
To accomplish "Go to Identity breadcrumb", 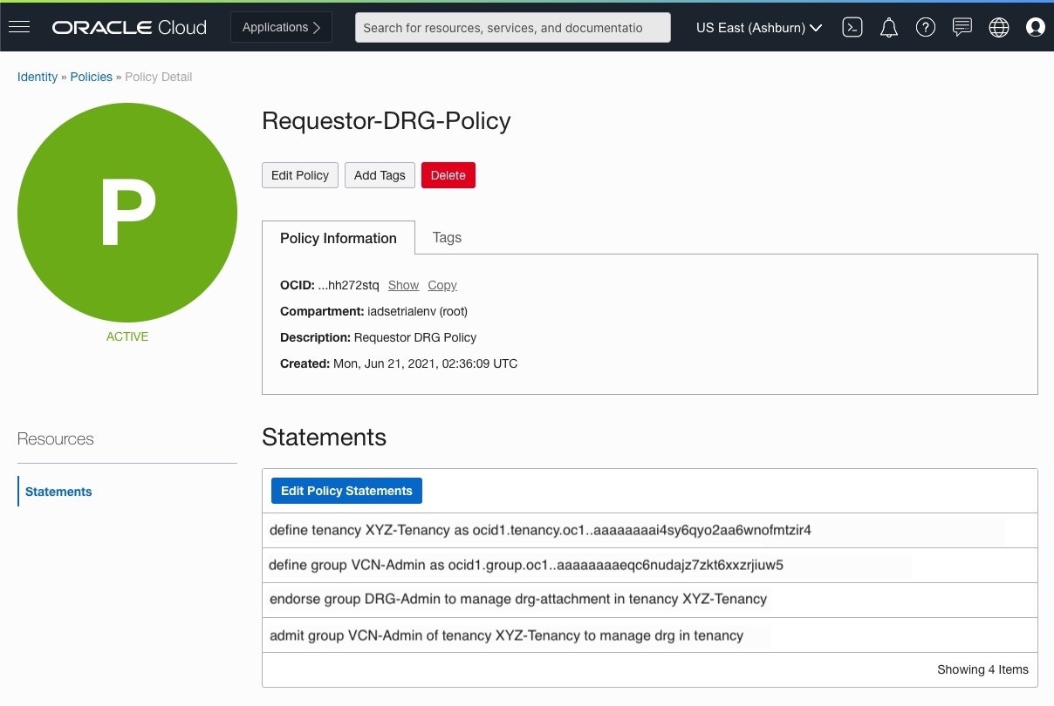I will (x=38, y=77).
